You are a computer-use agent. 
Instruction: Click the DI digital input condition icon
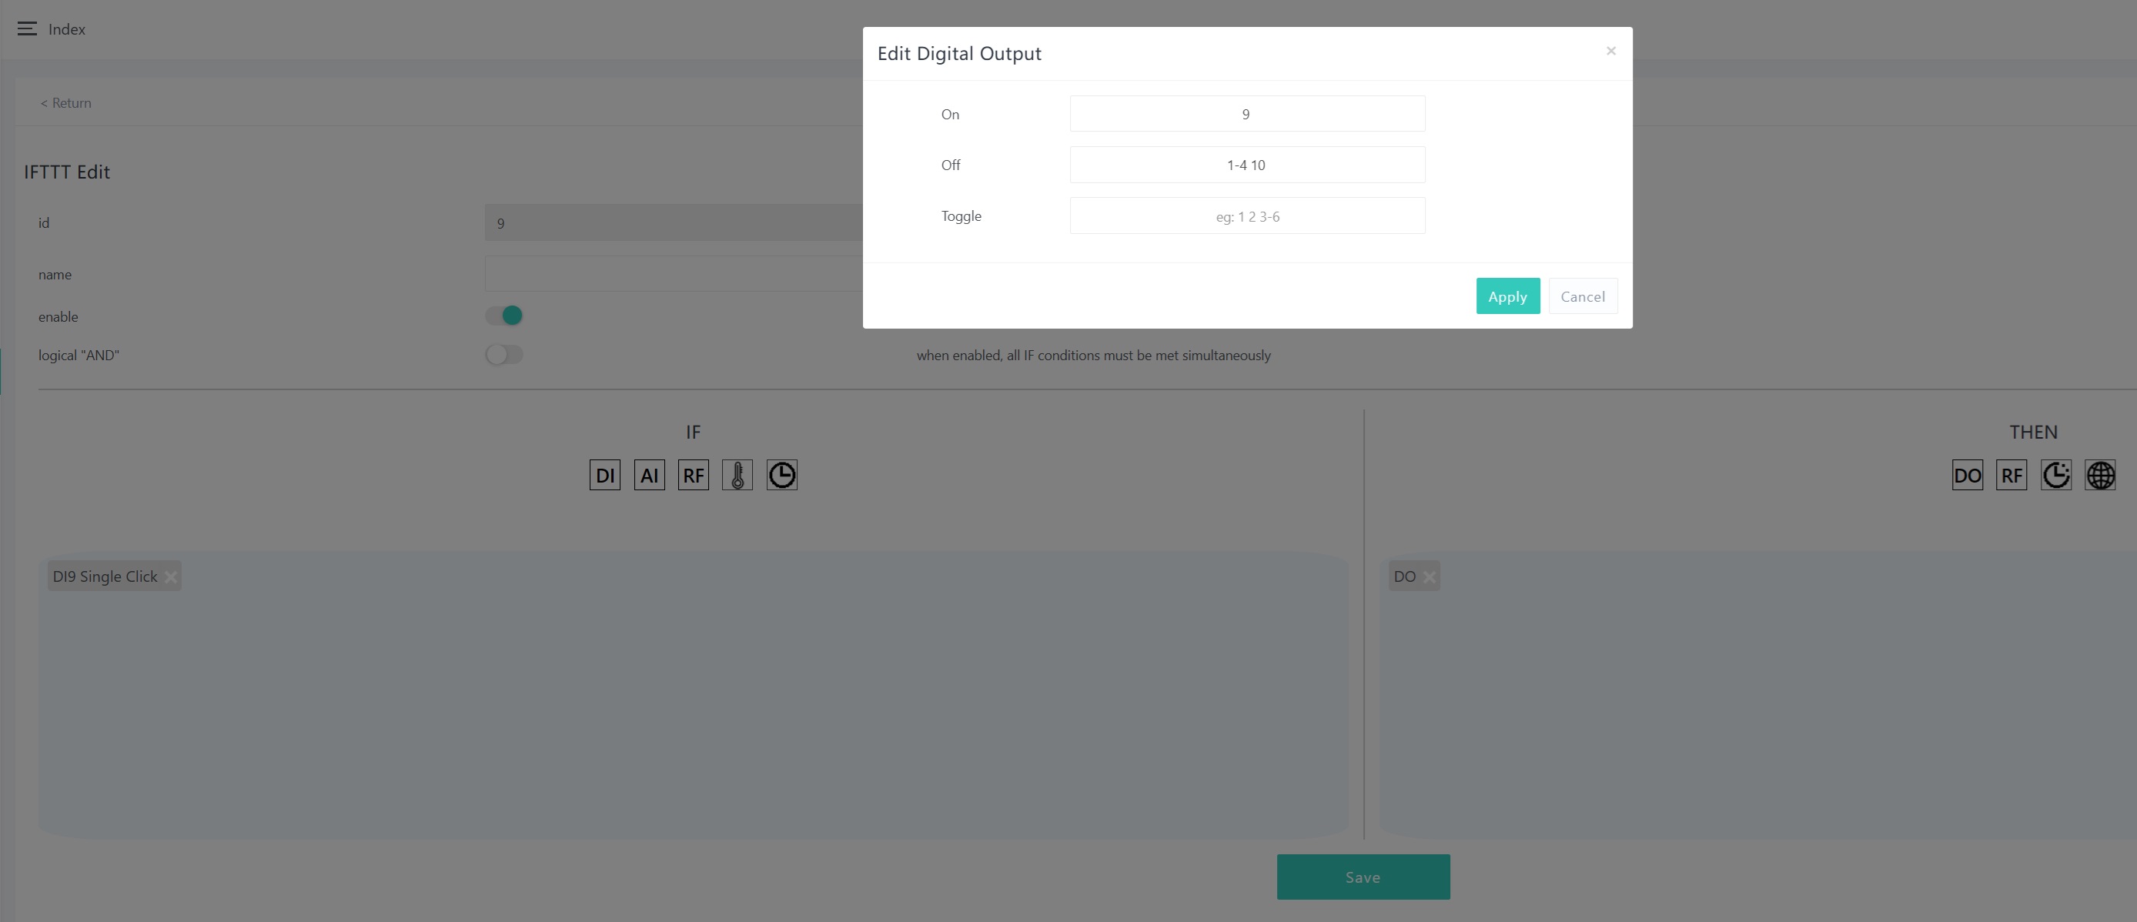tap(605, 475)
